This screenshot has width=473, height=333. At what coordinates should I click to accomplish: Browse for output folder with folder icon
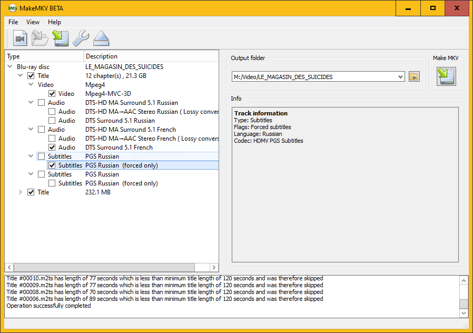(x=414, y=76)
